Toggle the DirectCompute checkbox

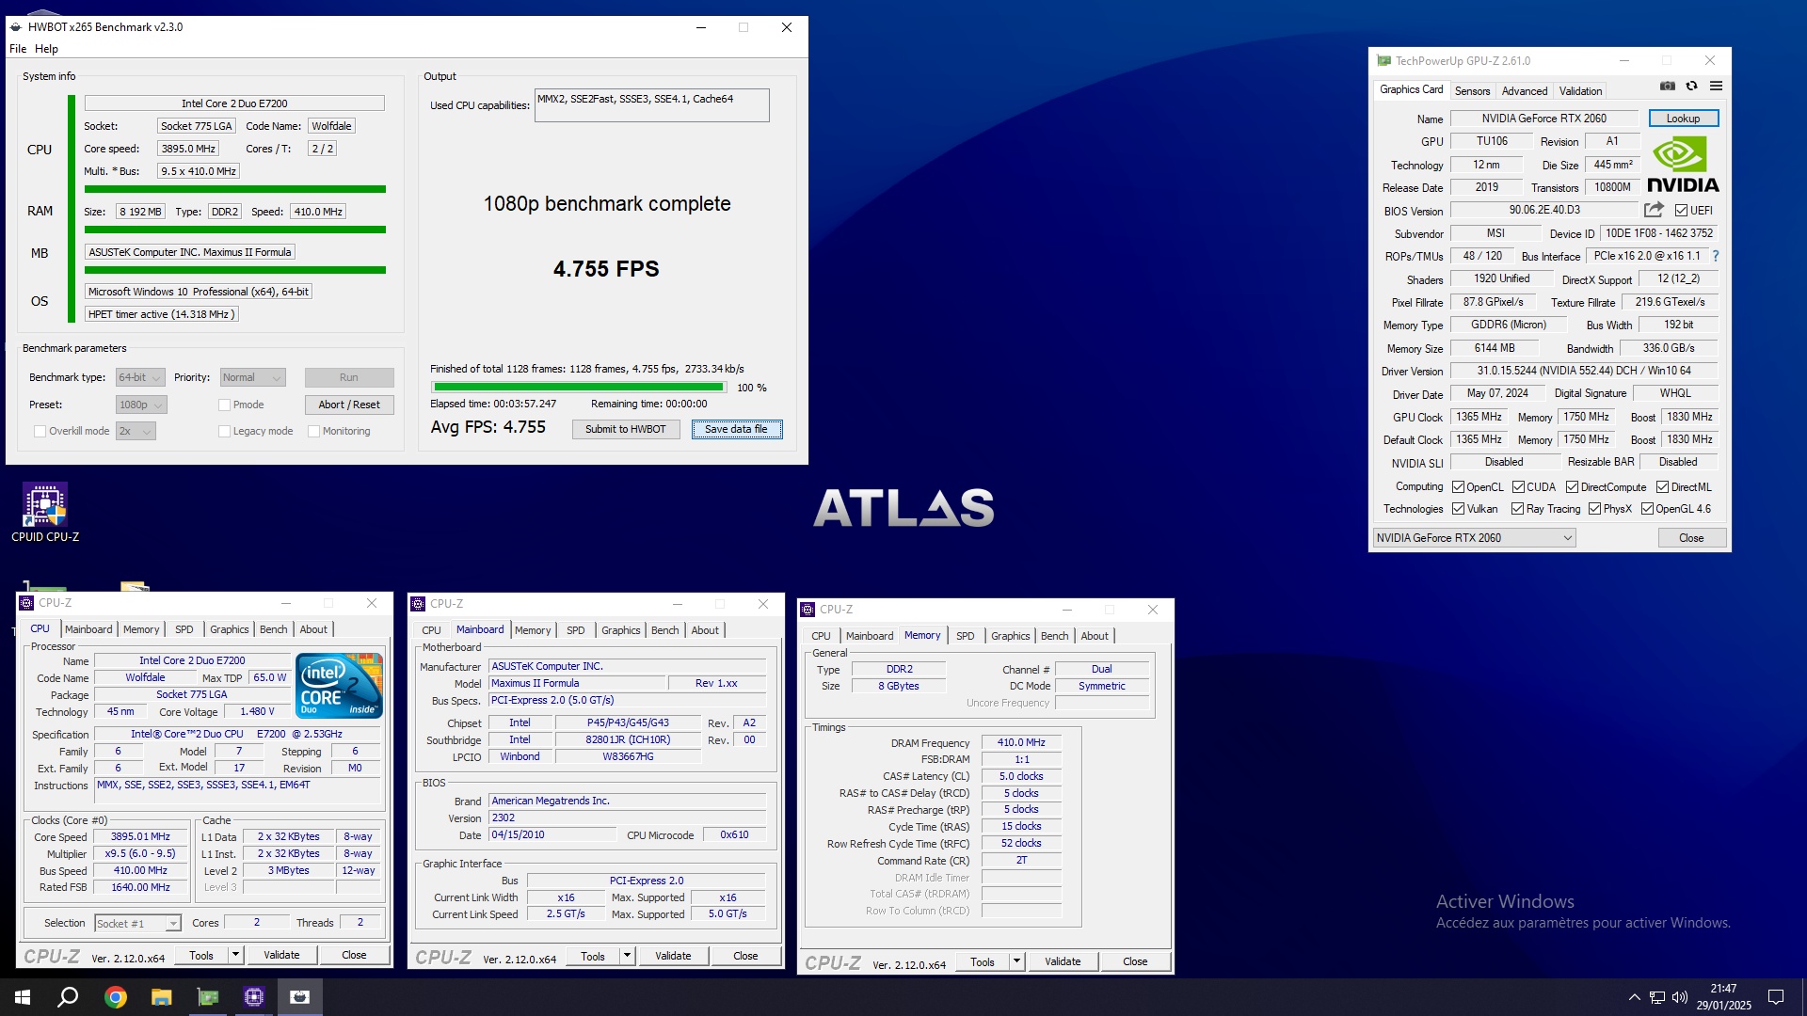point(1572,487)
